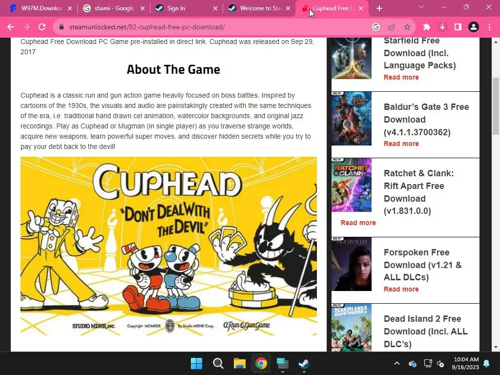Open the notifications bell
Viewport: 500px width, 375px height.
tap(487, 363)
